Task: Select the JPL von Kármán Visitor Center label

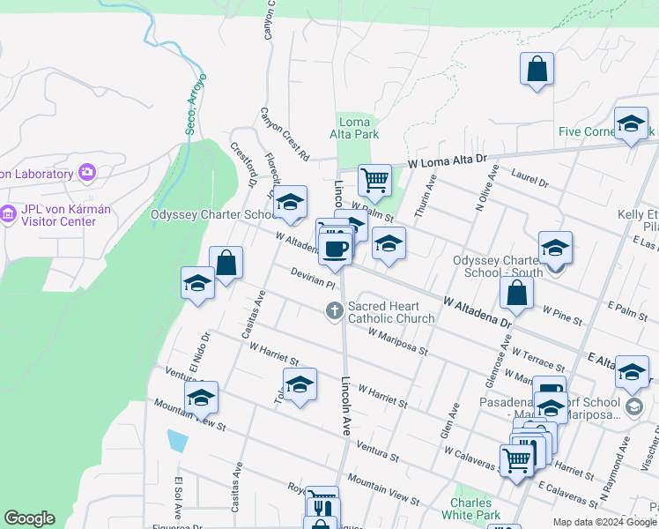Action: point(66,215)
